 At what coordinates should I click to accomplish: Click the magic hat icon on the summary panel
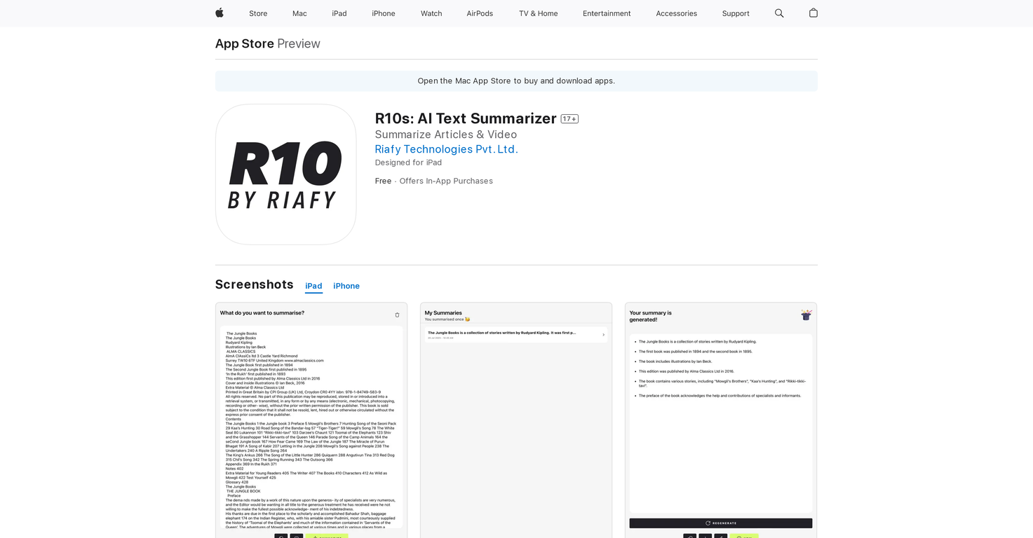tap(805, 315)
